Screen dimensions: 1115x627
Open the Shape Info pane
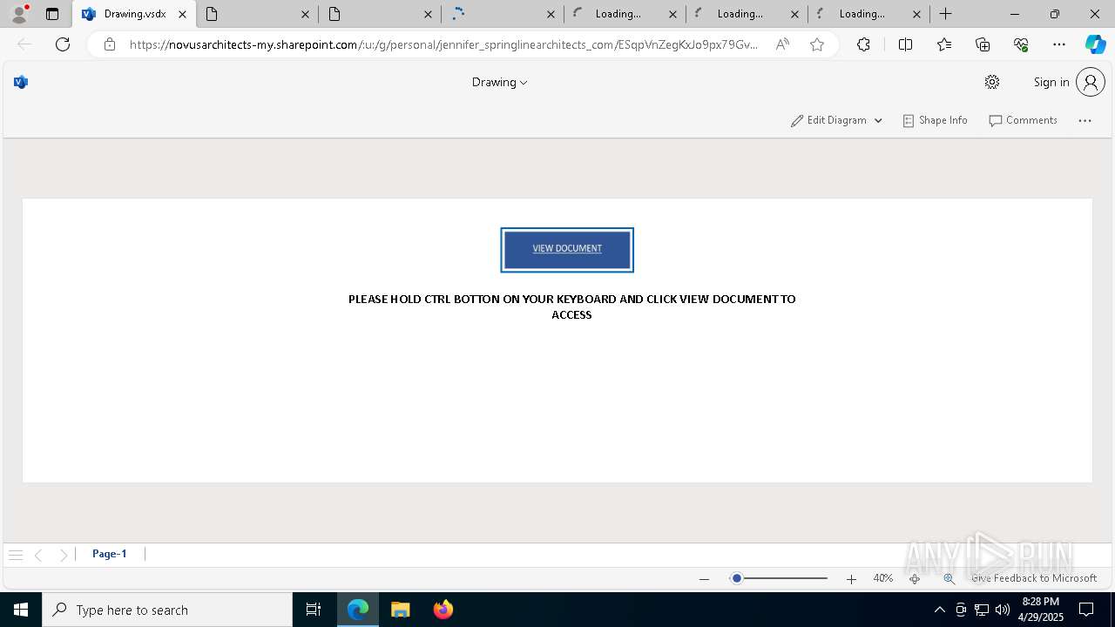tap(935, 121)
